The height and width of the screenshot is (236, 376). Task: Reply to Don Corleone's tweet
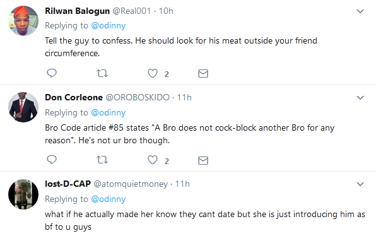pos(52,160)
